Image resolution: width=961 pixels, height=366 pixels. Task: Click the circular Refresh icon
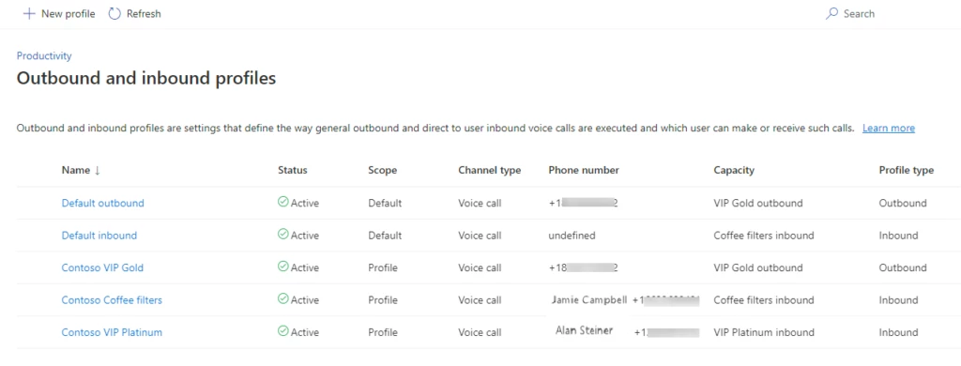[114, 13]
